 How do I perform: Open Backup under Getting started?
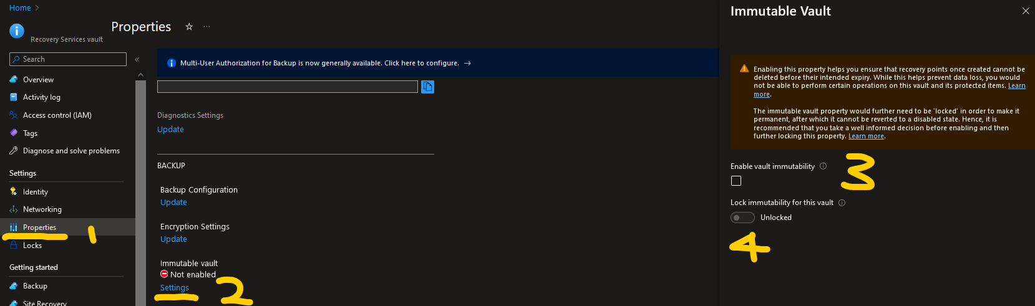click(35, 286)
